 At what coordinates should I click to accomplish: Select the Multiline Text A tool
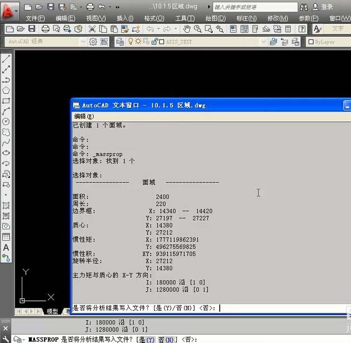point(6,247)
